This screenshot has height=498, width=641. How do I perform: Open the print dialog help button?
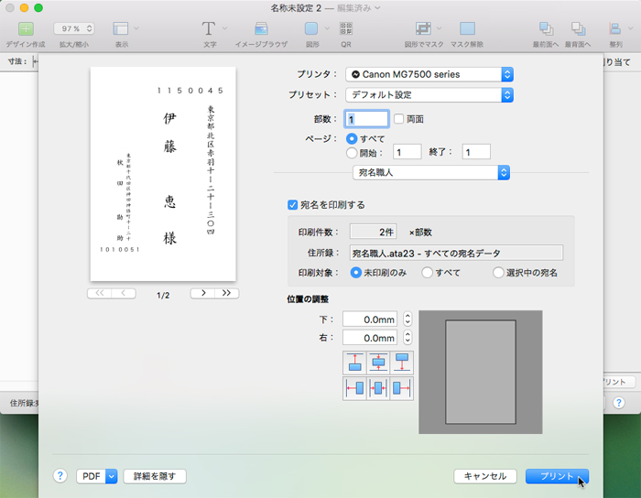point(60,476)
